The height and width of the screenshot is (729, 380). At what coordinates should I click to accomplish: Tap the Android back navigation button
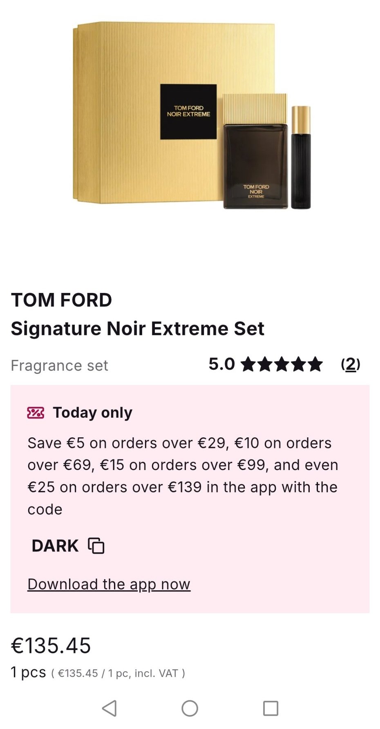[x=110, y=708]
